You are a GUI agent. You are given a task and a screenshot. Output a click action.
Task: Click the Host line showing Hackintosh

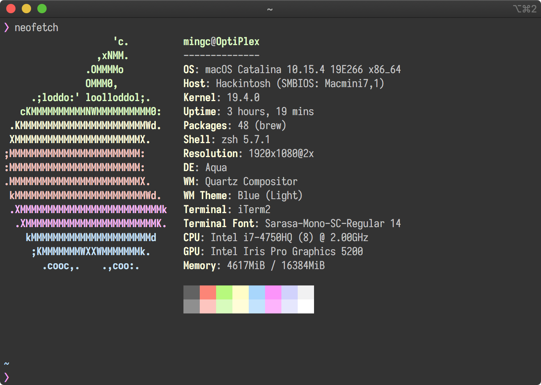click(x=284, y=84)
